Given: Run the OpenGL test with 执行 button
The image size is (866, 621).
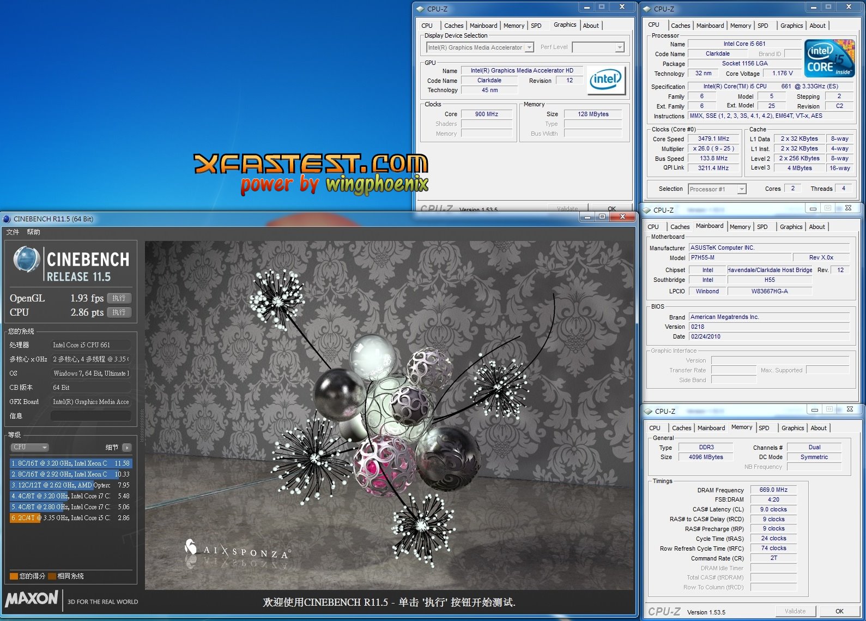Looking at the screenshot, I should tap(119, 298).
